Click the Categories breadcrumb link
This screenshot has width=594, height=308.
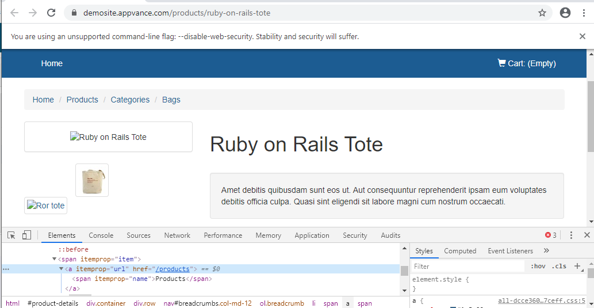[x=130, y=100]
